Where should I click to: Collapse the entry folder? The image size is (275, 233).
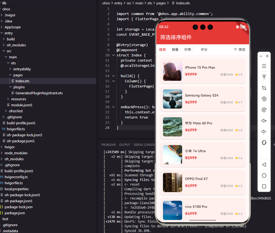(8, 33)
